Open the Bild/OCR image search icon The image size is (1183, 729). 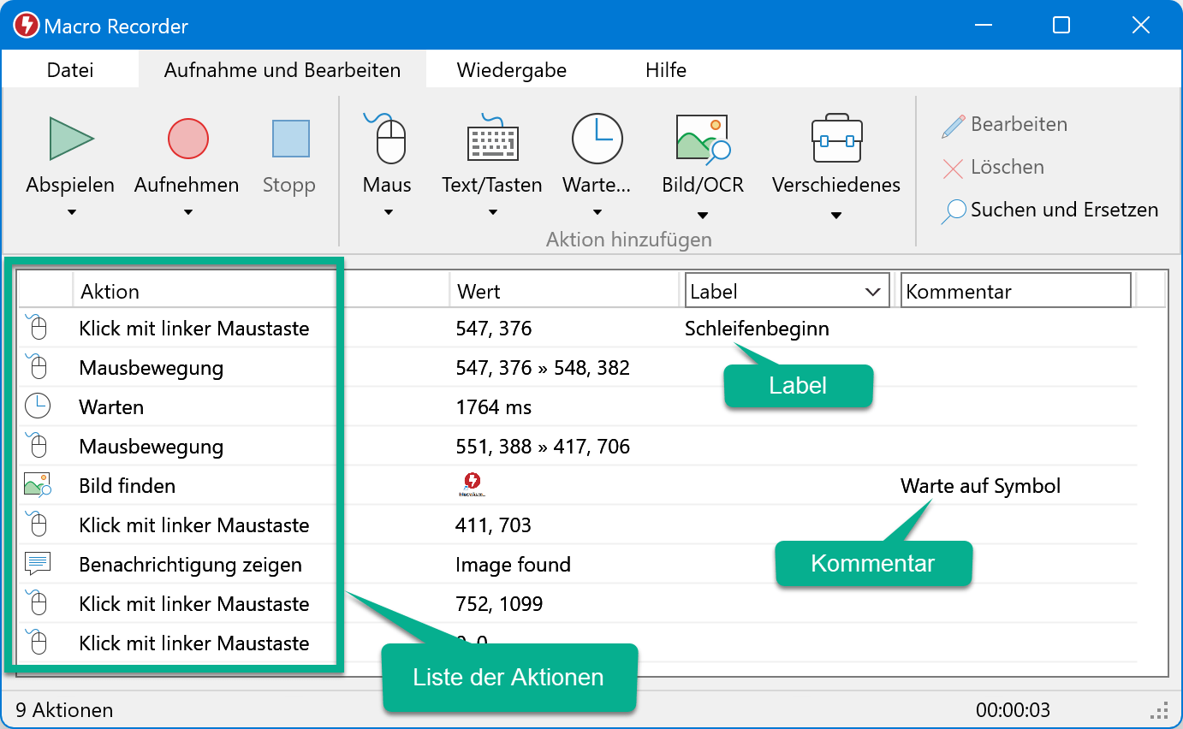tap(702, 139)
